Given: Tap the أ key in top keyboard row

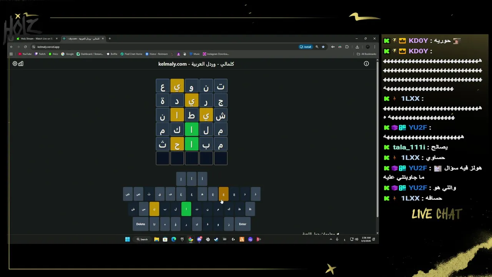Looking at the screenshot, I should [x=202, y=179].
